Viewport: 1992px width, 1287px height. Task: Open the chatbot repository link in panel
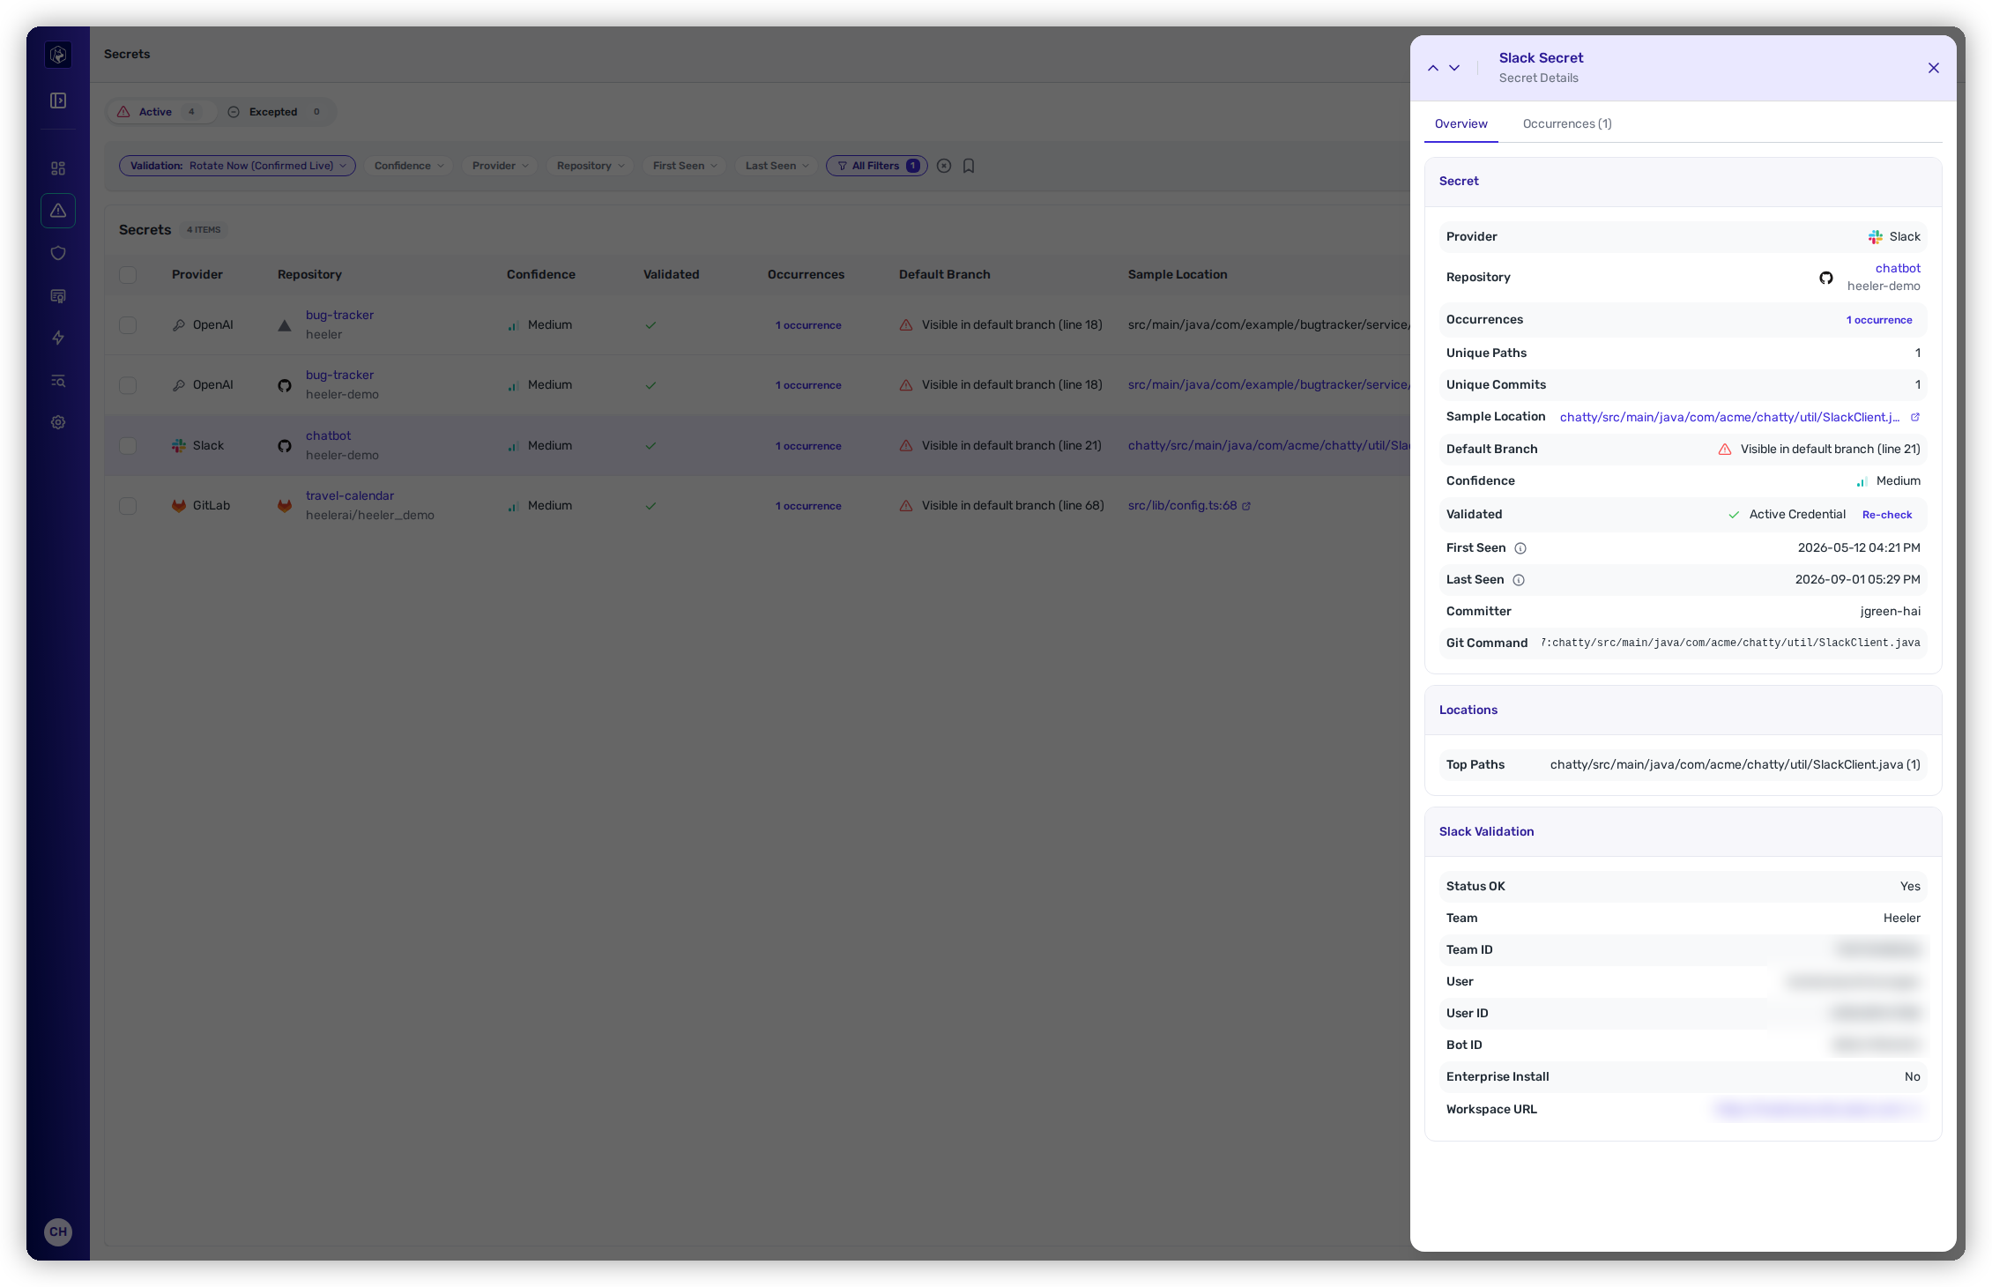1898,269
